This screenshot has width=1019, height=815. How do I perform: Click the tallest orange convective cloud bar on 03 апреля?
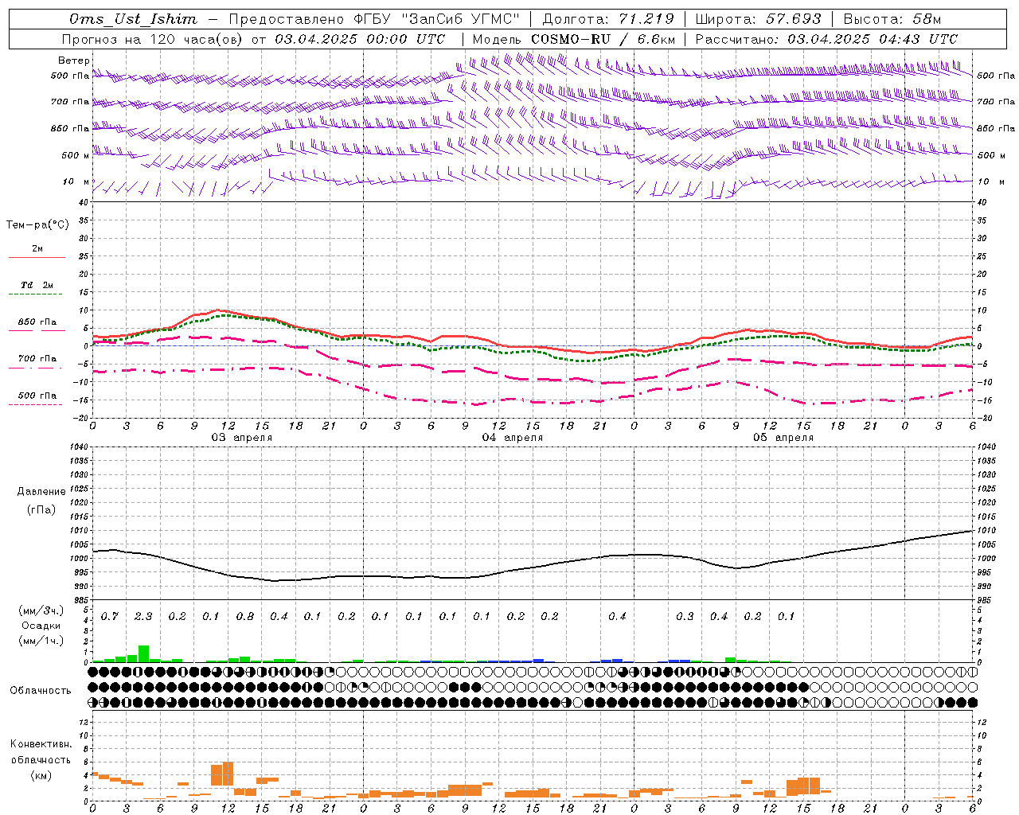pos(228,774)
